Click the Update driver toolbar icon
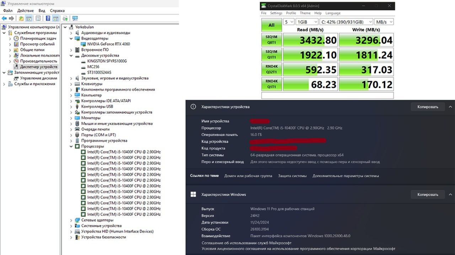Screen dimensions: 455x255 (x=65, y=18)
